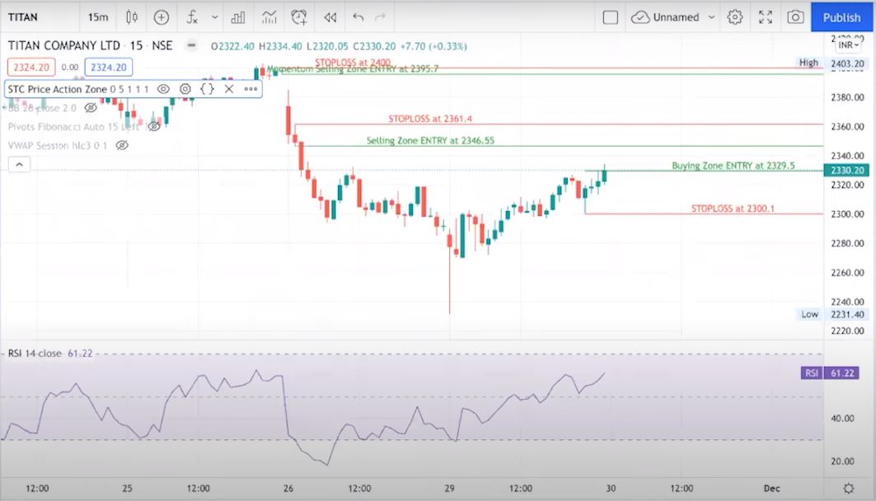
Task: Click the Create Alert clock icon
Action: click(x=299, y=16)
